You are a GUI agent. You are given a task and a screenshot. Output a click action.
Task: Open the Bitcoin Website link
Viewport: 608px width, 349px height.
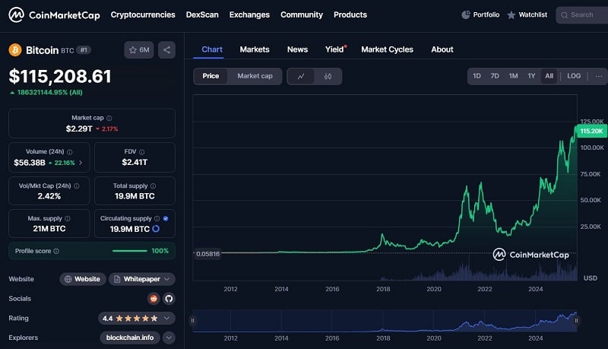[83, 279]
